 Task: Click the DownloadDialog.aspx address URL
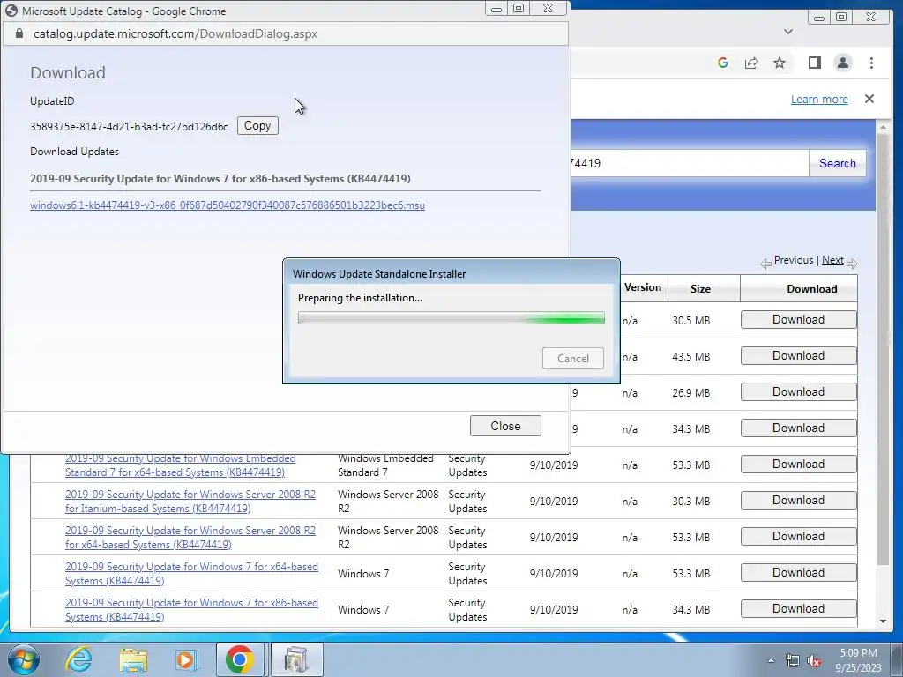pyautogui.click(x=175, y=34)
